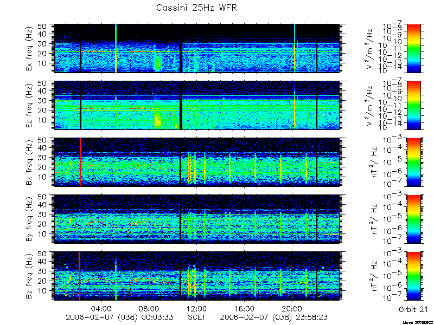The height and width of the screenshot is (325, 434).
Task: Click the "Cassini 25Hz WFR" plot title
Action: [196, 8]
